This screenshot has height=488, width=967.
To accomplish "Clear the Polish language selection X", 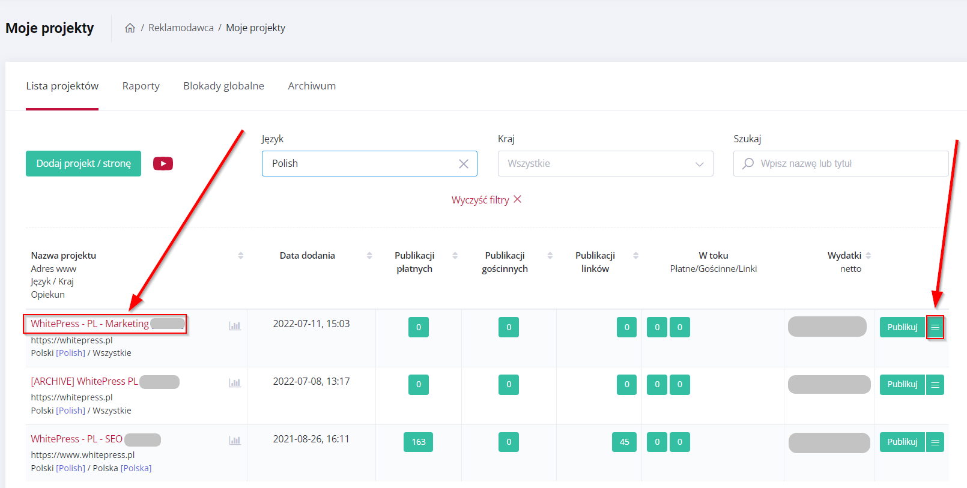I will point(464,164).
